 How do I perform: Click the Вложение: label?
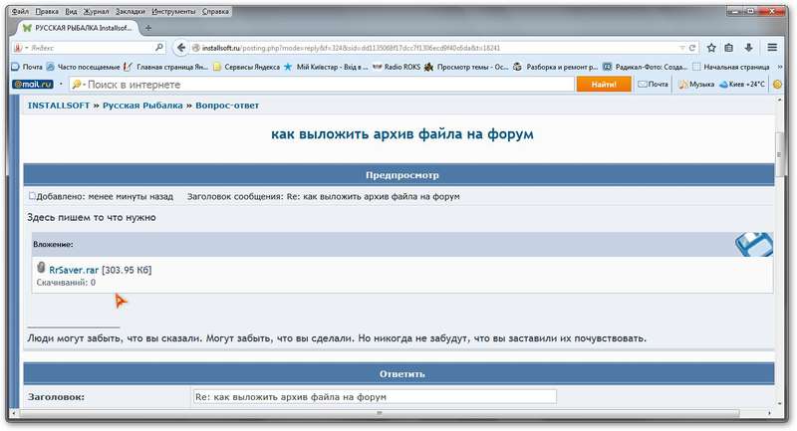click(53, 245)
